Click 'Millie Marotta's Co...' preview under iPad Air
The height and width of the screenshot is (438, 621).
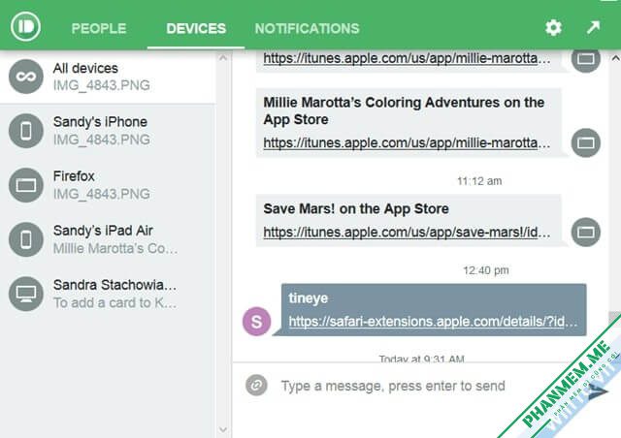(x=115, y=248)
